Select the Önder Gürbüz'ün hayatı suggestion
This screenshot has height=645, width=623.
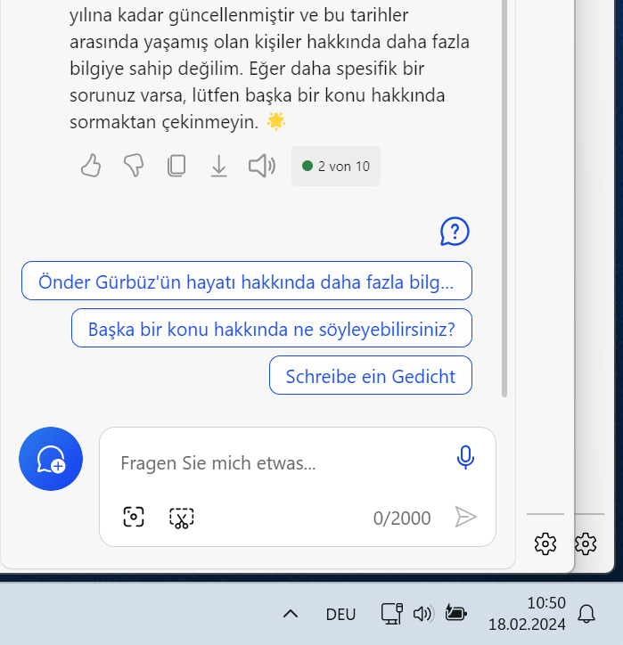pyautogui.click(x=247, y=281)
